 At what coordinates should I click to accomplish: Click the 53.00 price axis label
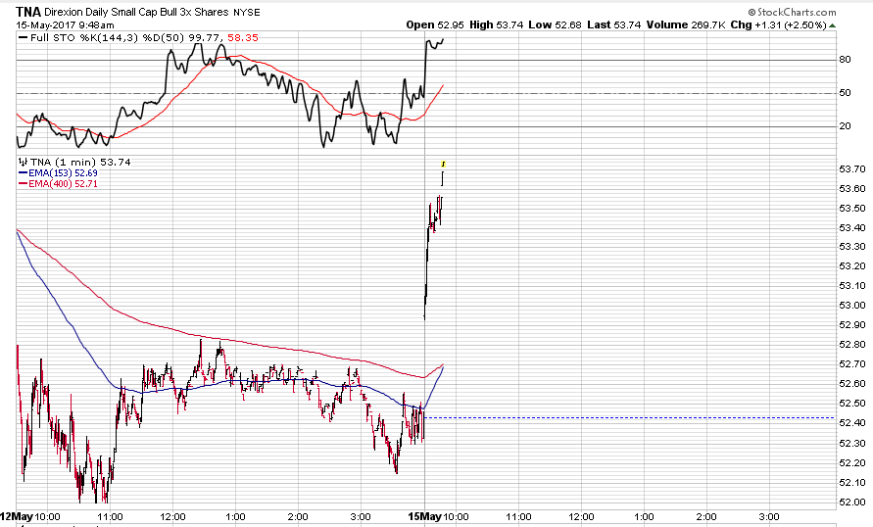point(851,306)
